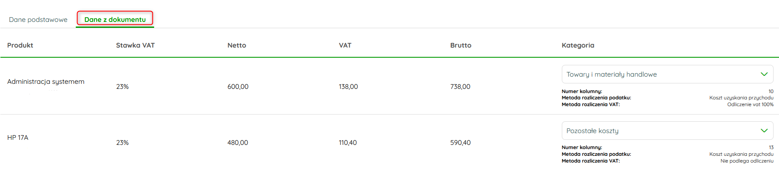Switch to the Dane podstawowe tab

(x=38, y=19)
